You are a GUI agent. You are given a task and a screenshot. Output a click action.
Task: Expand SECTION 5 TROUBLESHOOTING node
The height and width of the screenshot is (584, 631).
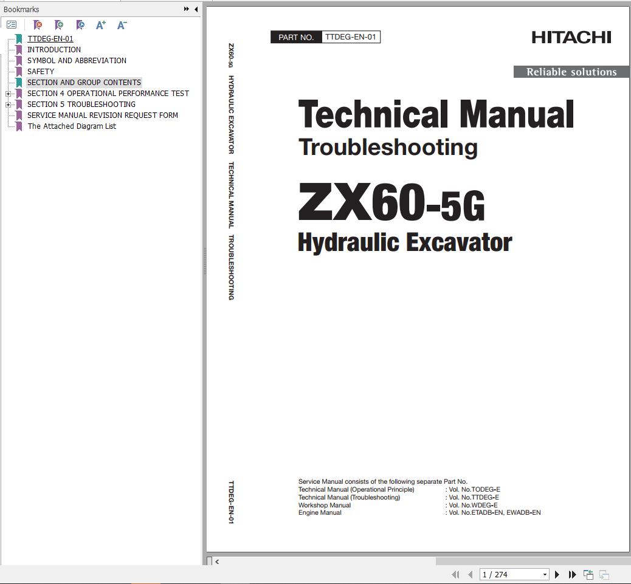point(8,105)
